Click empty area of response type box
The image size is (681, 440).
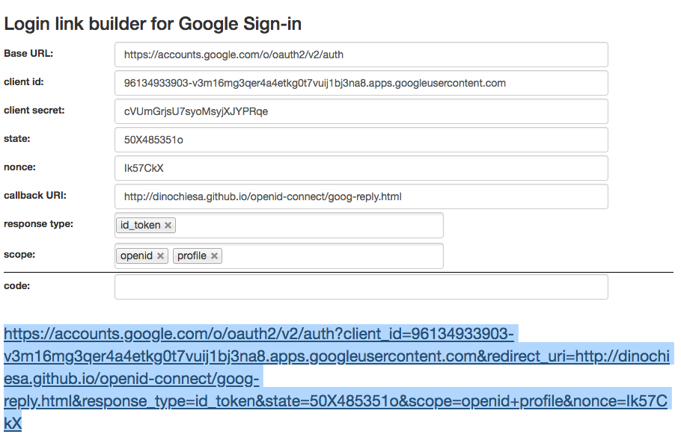(x=308, y=226)
